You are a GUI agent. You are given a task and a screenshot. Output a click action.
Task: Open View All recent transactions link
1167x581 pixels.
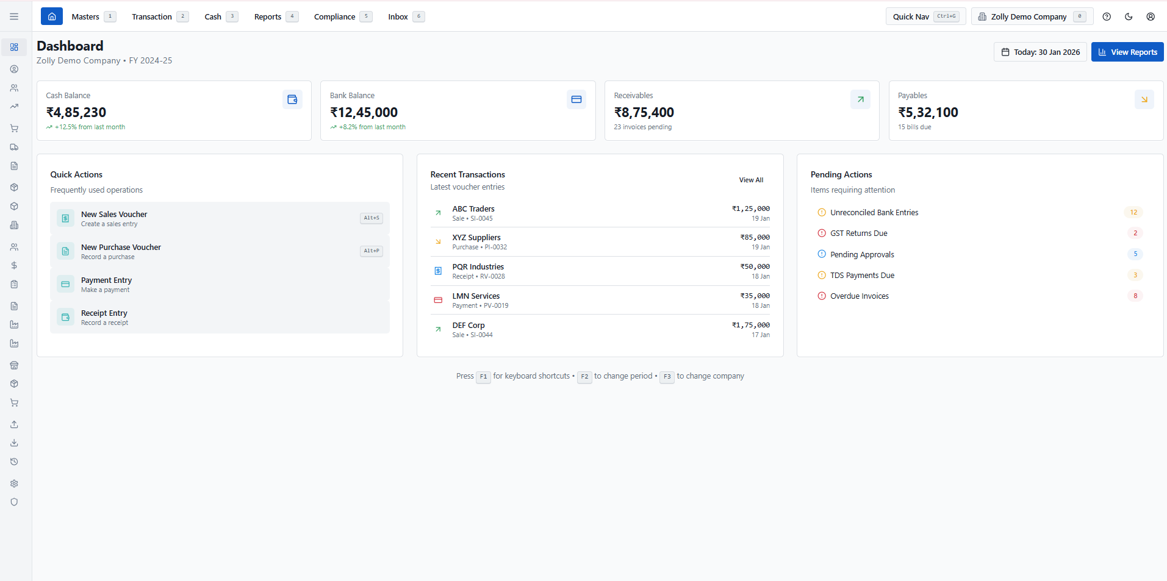coord(750,179)
